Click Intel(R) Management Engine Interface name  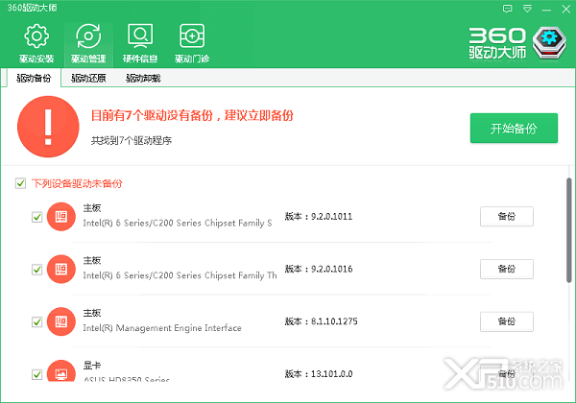click(x=162, y=328)
